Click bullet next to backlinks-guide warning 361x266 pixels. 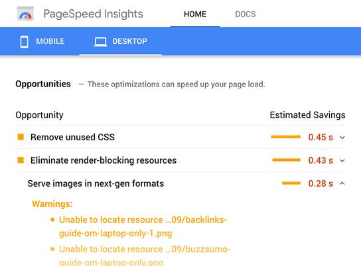point(52,219)
